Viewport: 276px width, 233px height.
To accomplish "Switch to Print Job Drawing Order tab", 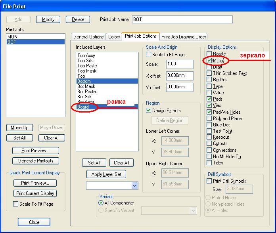I will coord(184,37).
